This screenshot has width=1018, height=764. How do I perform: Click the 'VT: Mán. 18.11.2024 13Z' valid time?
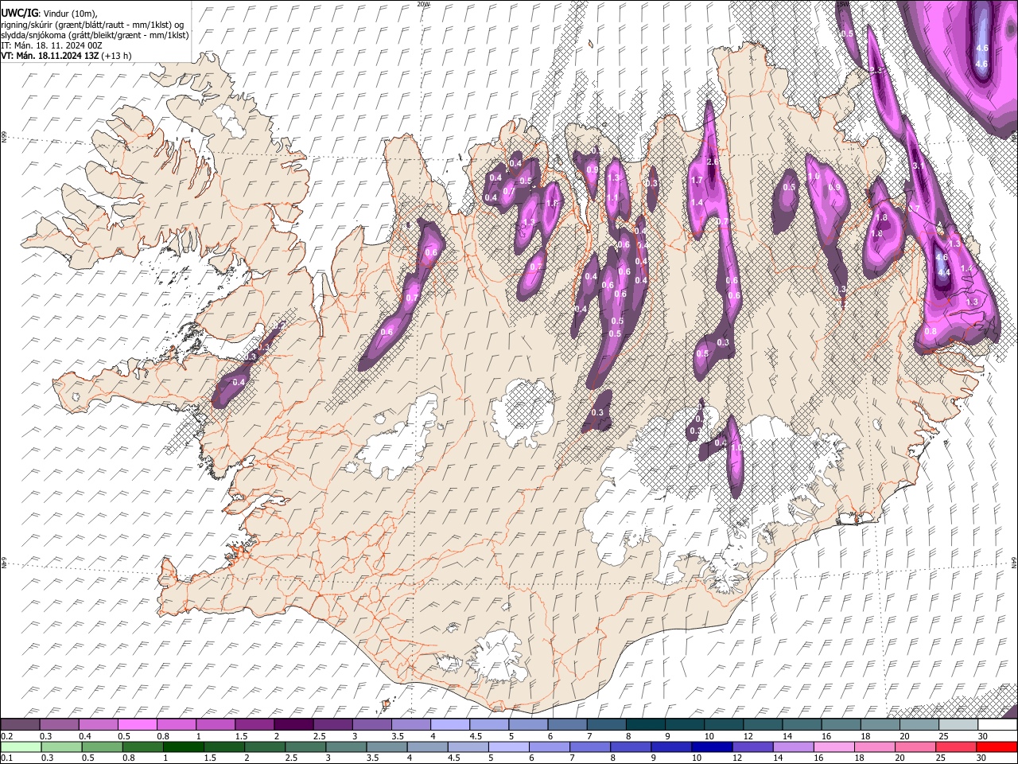(49, 56)
